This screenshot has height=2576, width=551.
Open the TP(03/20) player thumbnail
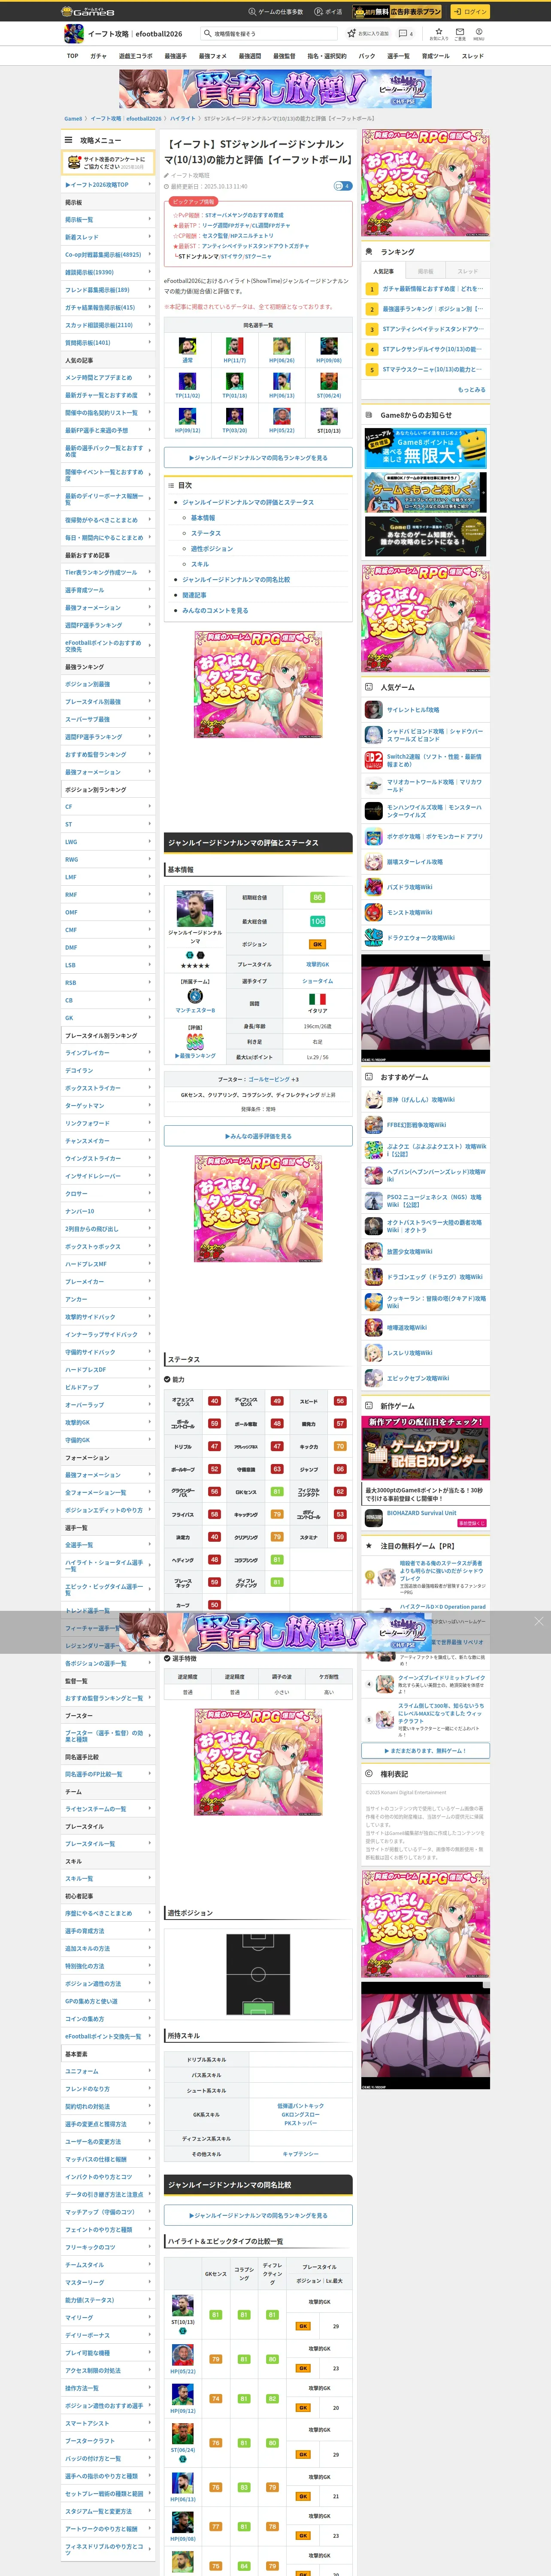235,417
